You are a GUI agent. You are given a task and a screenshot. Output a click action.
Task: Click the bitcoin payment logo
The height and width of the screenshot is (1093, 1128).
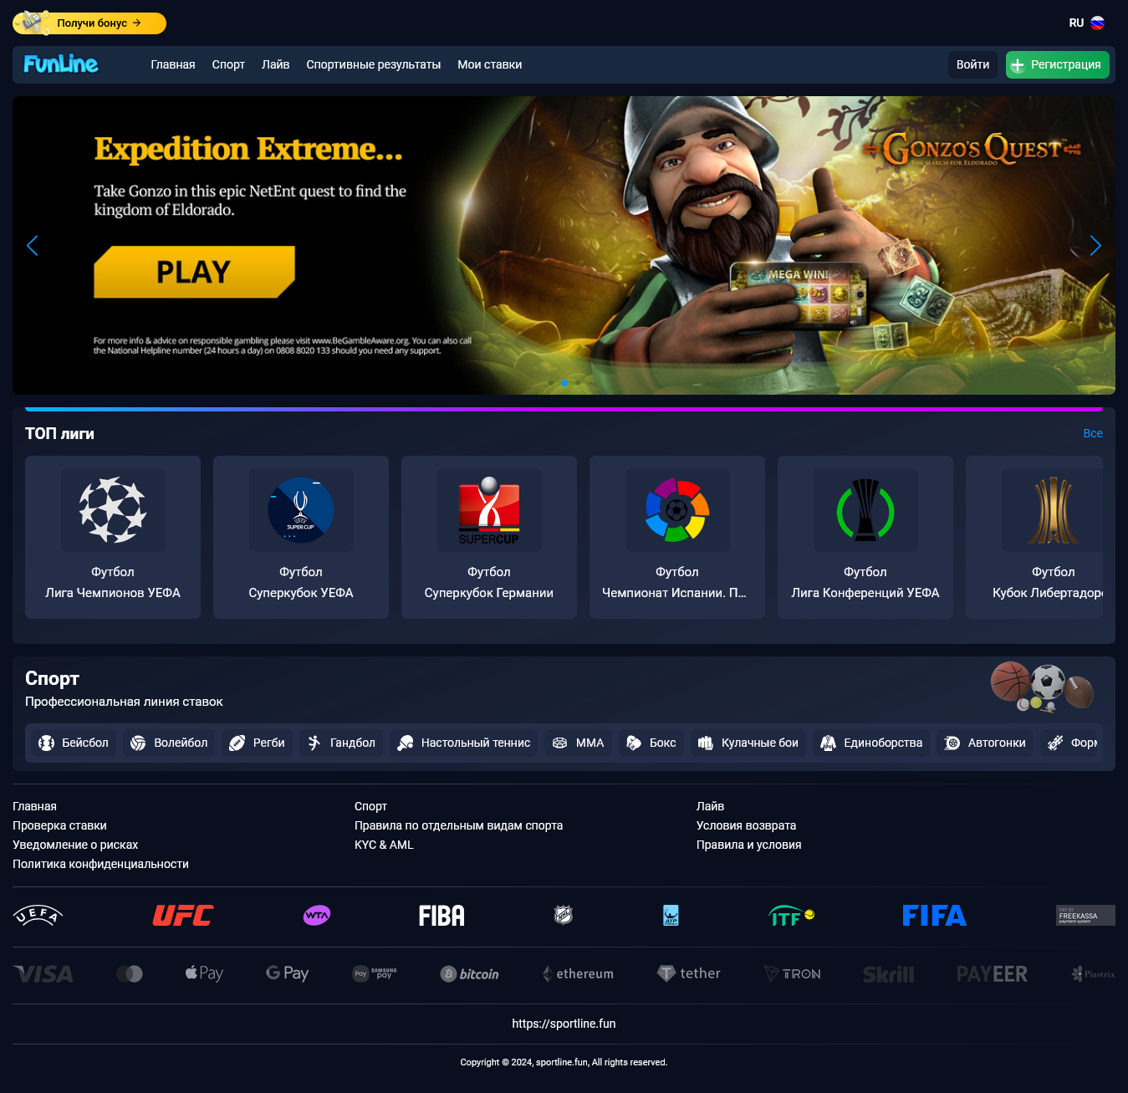[x=469, y=973]
